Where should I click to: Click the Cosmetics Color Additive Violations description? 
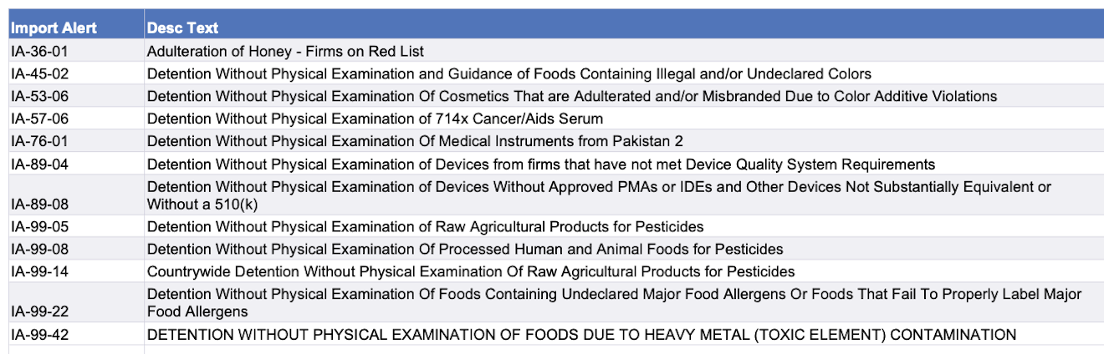(571, 96)
